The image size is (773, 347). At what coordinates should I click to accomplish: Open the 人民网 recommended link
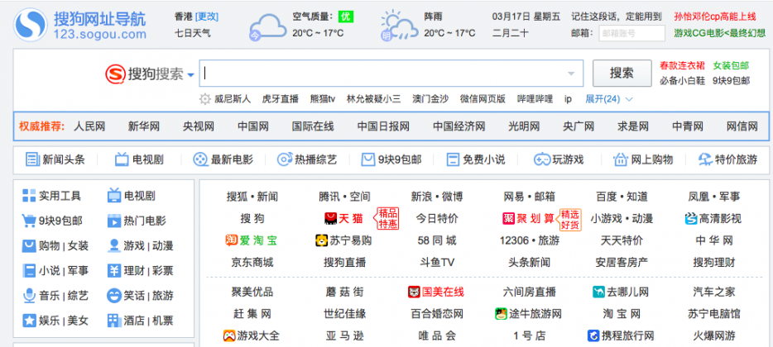(x=89, y=126)
